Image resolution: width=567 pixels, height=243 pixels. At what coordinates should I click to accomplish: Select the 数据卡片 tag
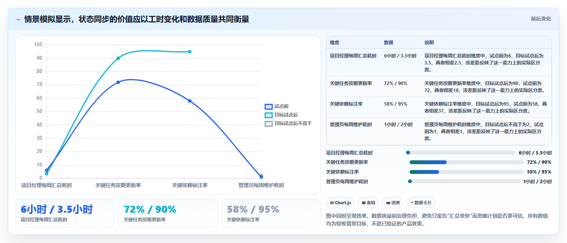click(x=421, y=203)
